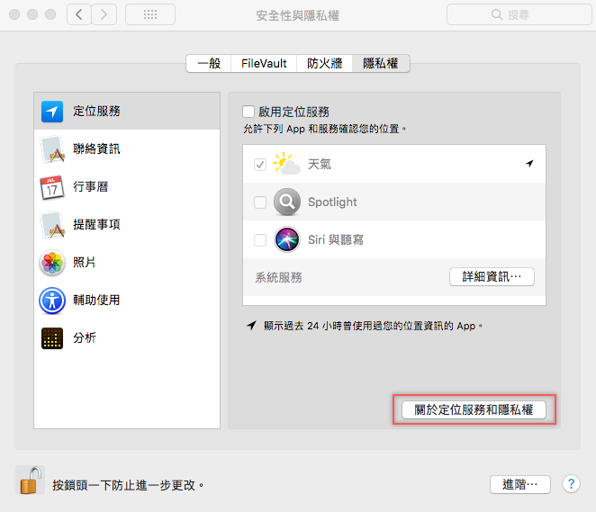Switch to the 防火牆 tab
This screenshot has height=512, width=596.
tap(324, 63)
